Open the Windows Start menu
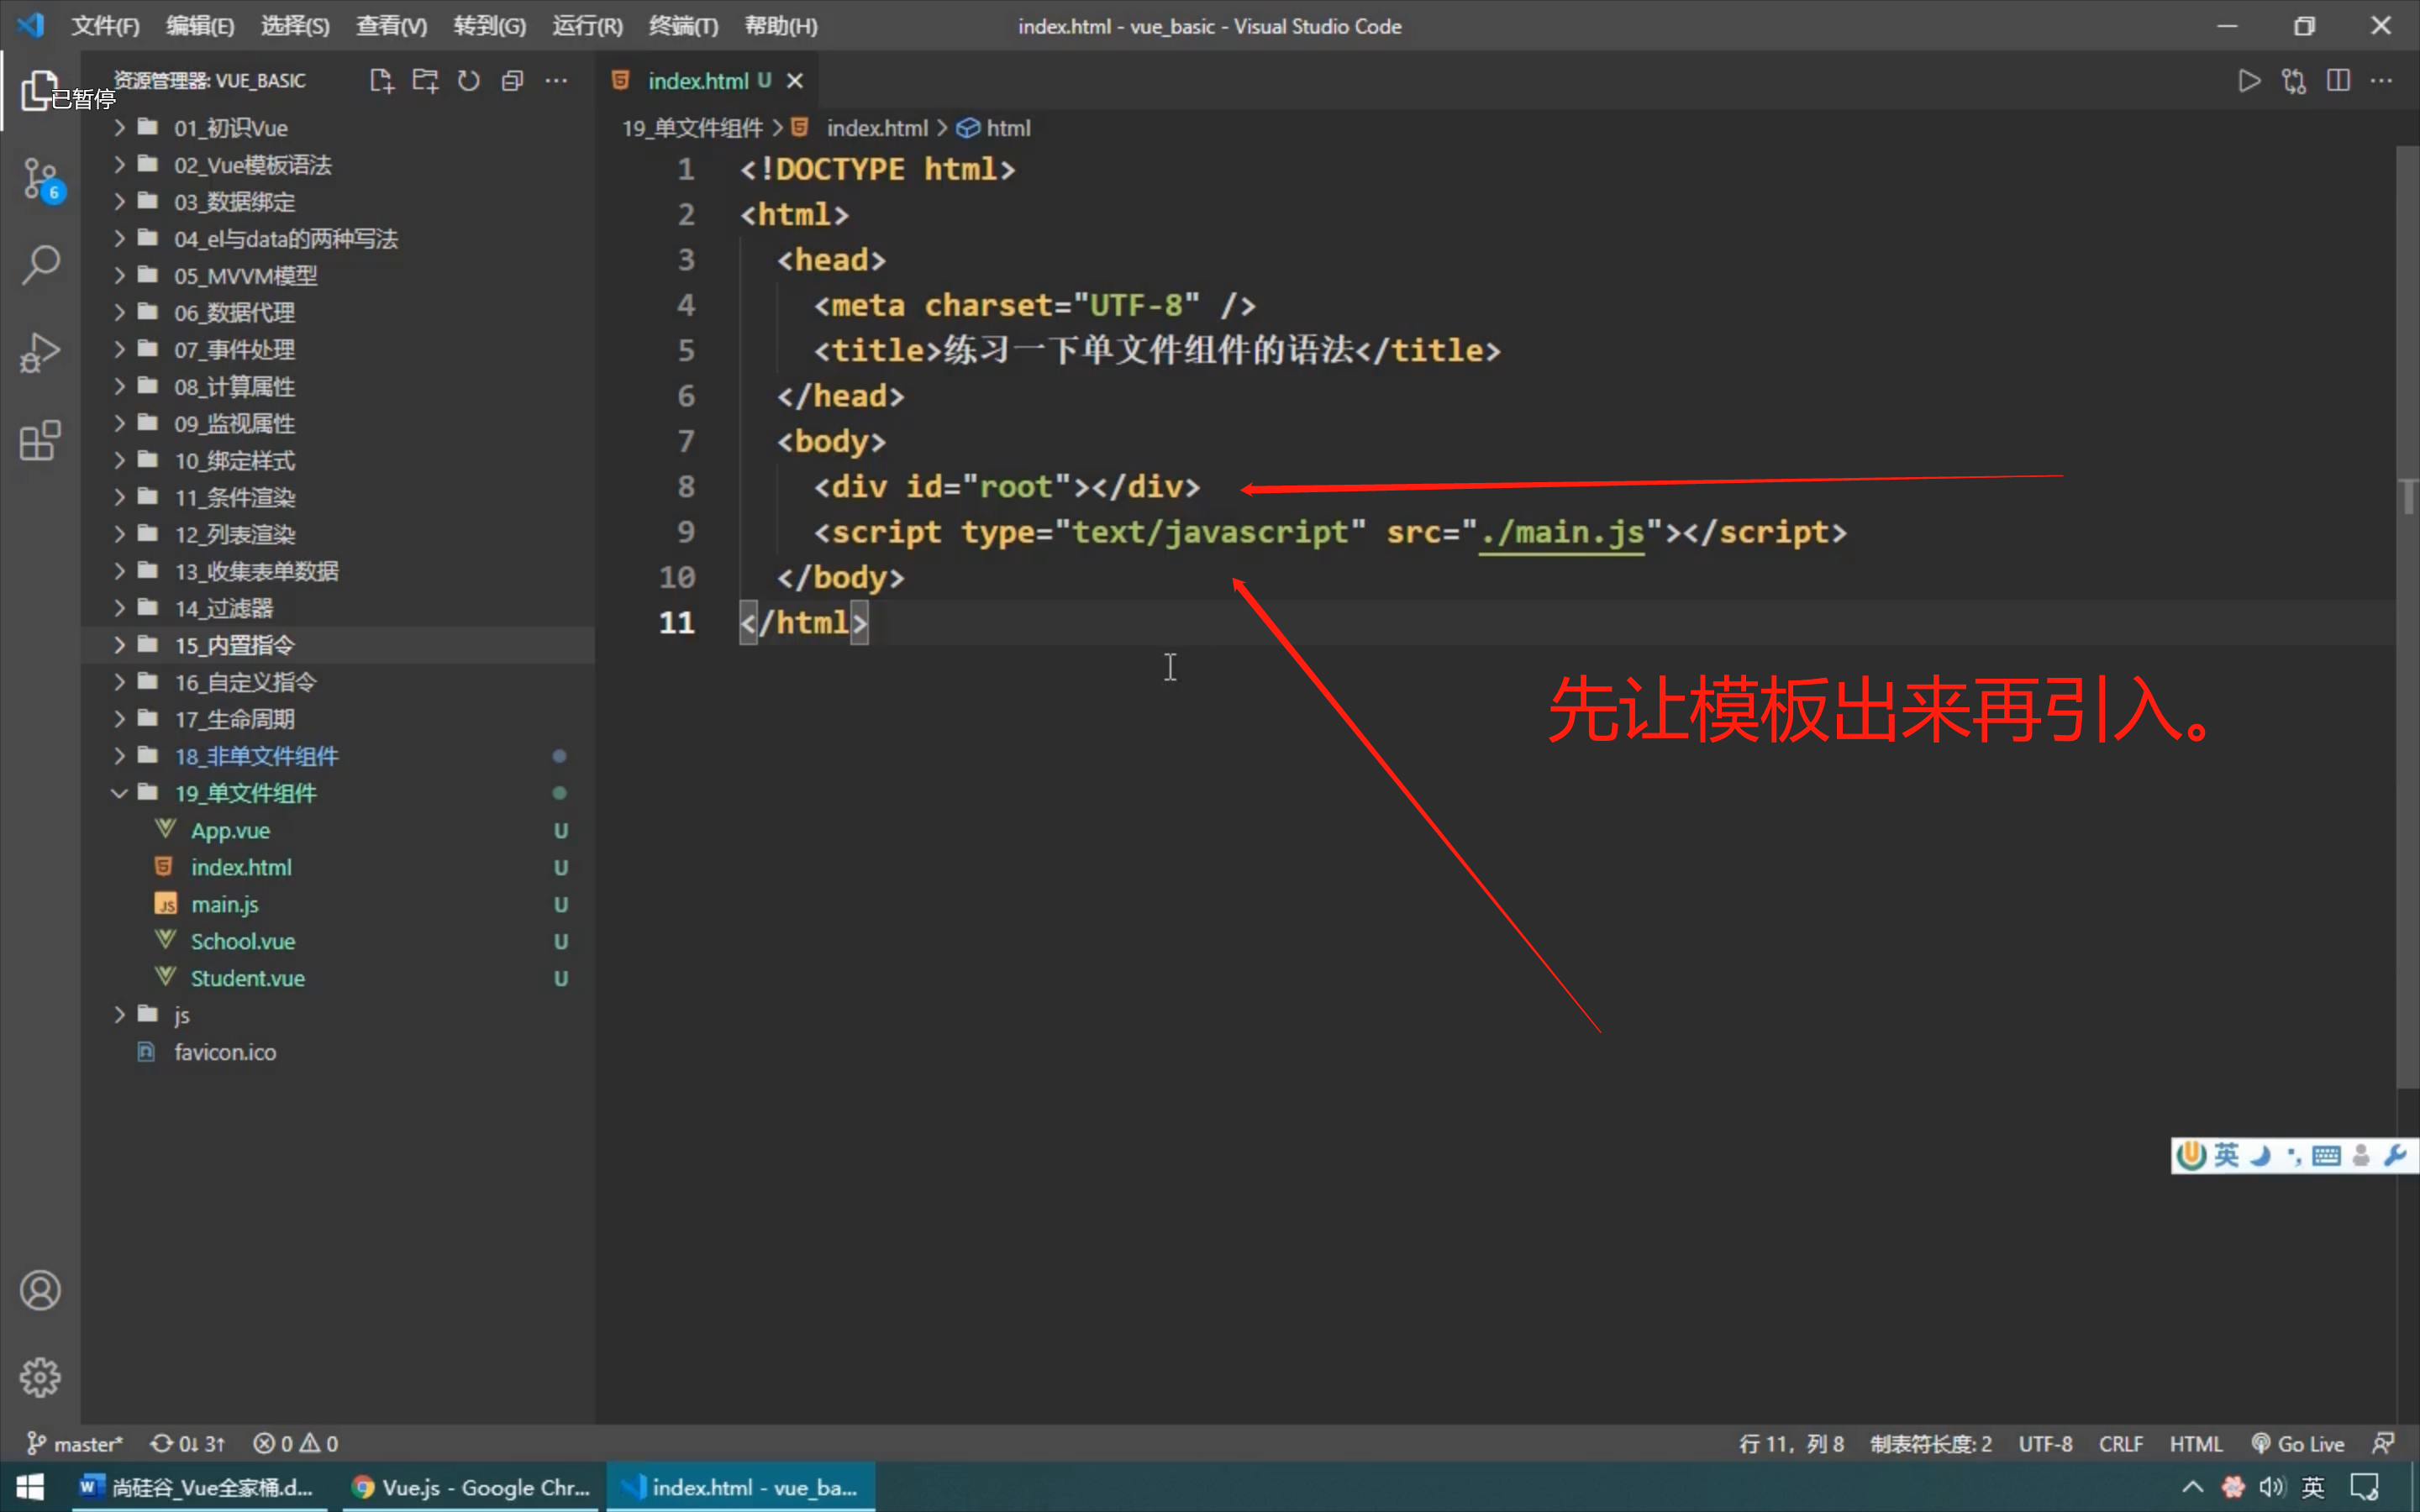This screenshot has width=2420, height=1512. [30, 1487]
